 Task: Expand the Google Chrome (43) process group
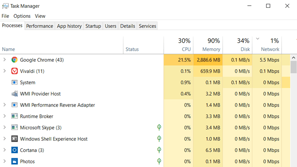click(x=4, y=60)
